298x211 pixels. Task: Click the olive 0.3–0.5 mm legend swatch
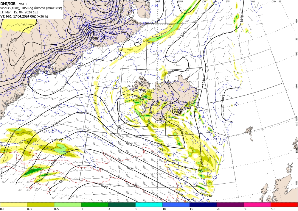[41, 204]
